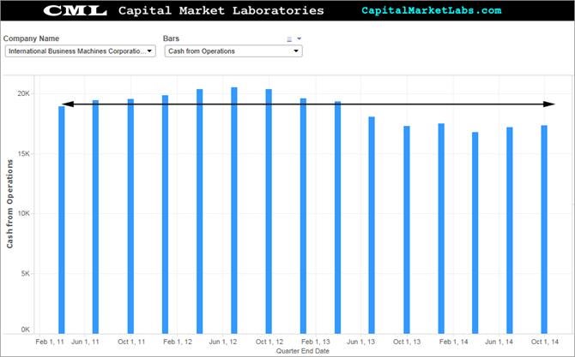
Task: Expand the small arrow beside Bars icon
Action: point(300,39)
